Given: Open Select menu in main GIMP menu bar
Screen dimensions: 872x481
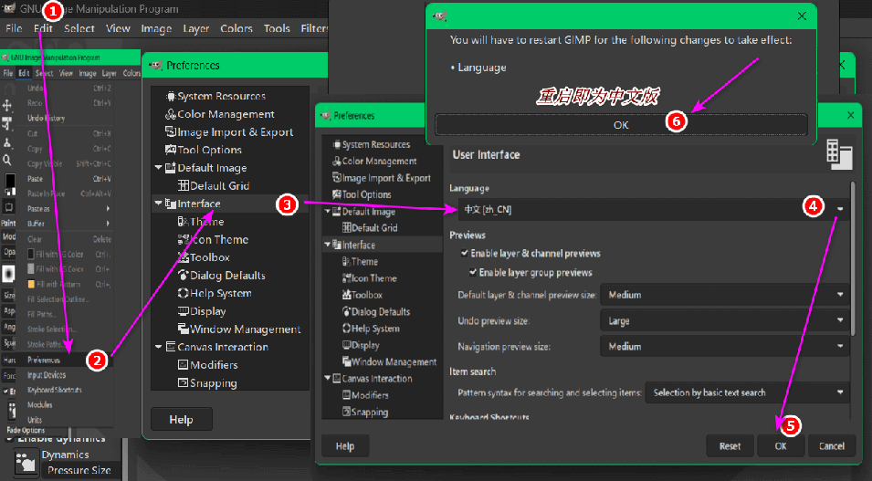Looking at the screenshot, I should pyautogui.click(x=79, y=28).
